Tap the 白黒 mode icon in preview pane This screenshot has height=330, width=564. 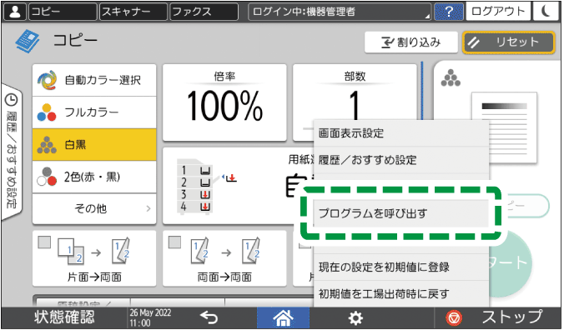(x=451, y=78)
